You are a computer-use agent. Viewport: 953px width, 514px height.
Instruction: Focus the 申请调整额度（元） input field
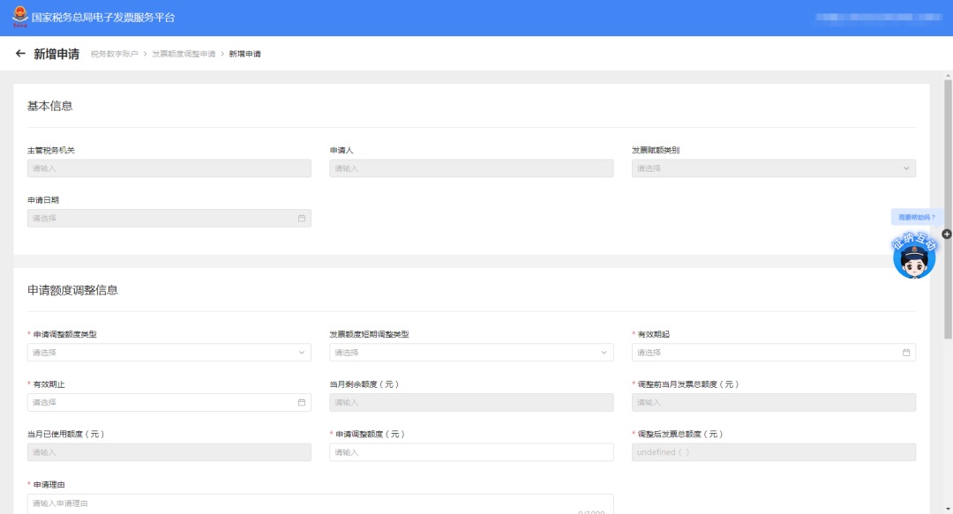[471, 452]
